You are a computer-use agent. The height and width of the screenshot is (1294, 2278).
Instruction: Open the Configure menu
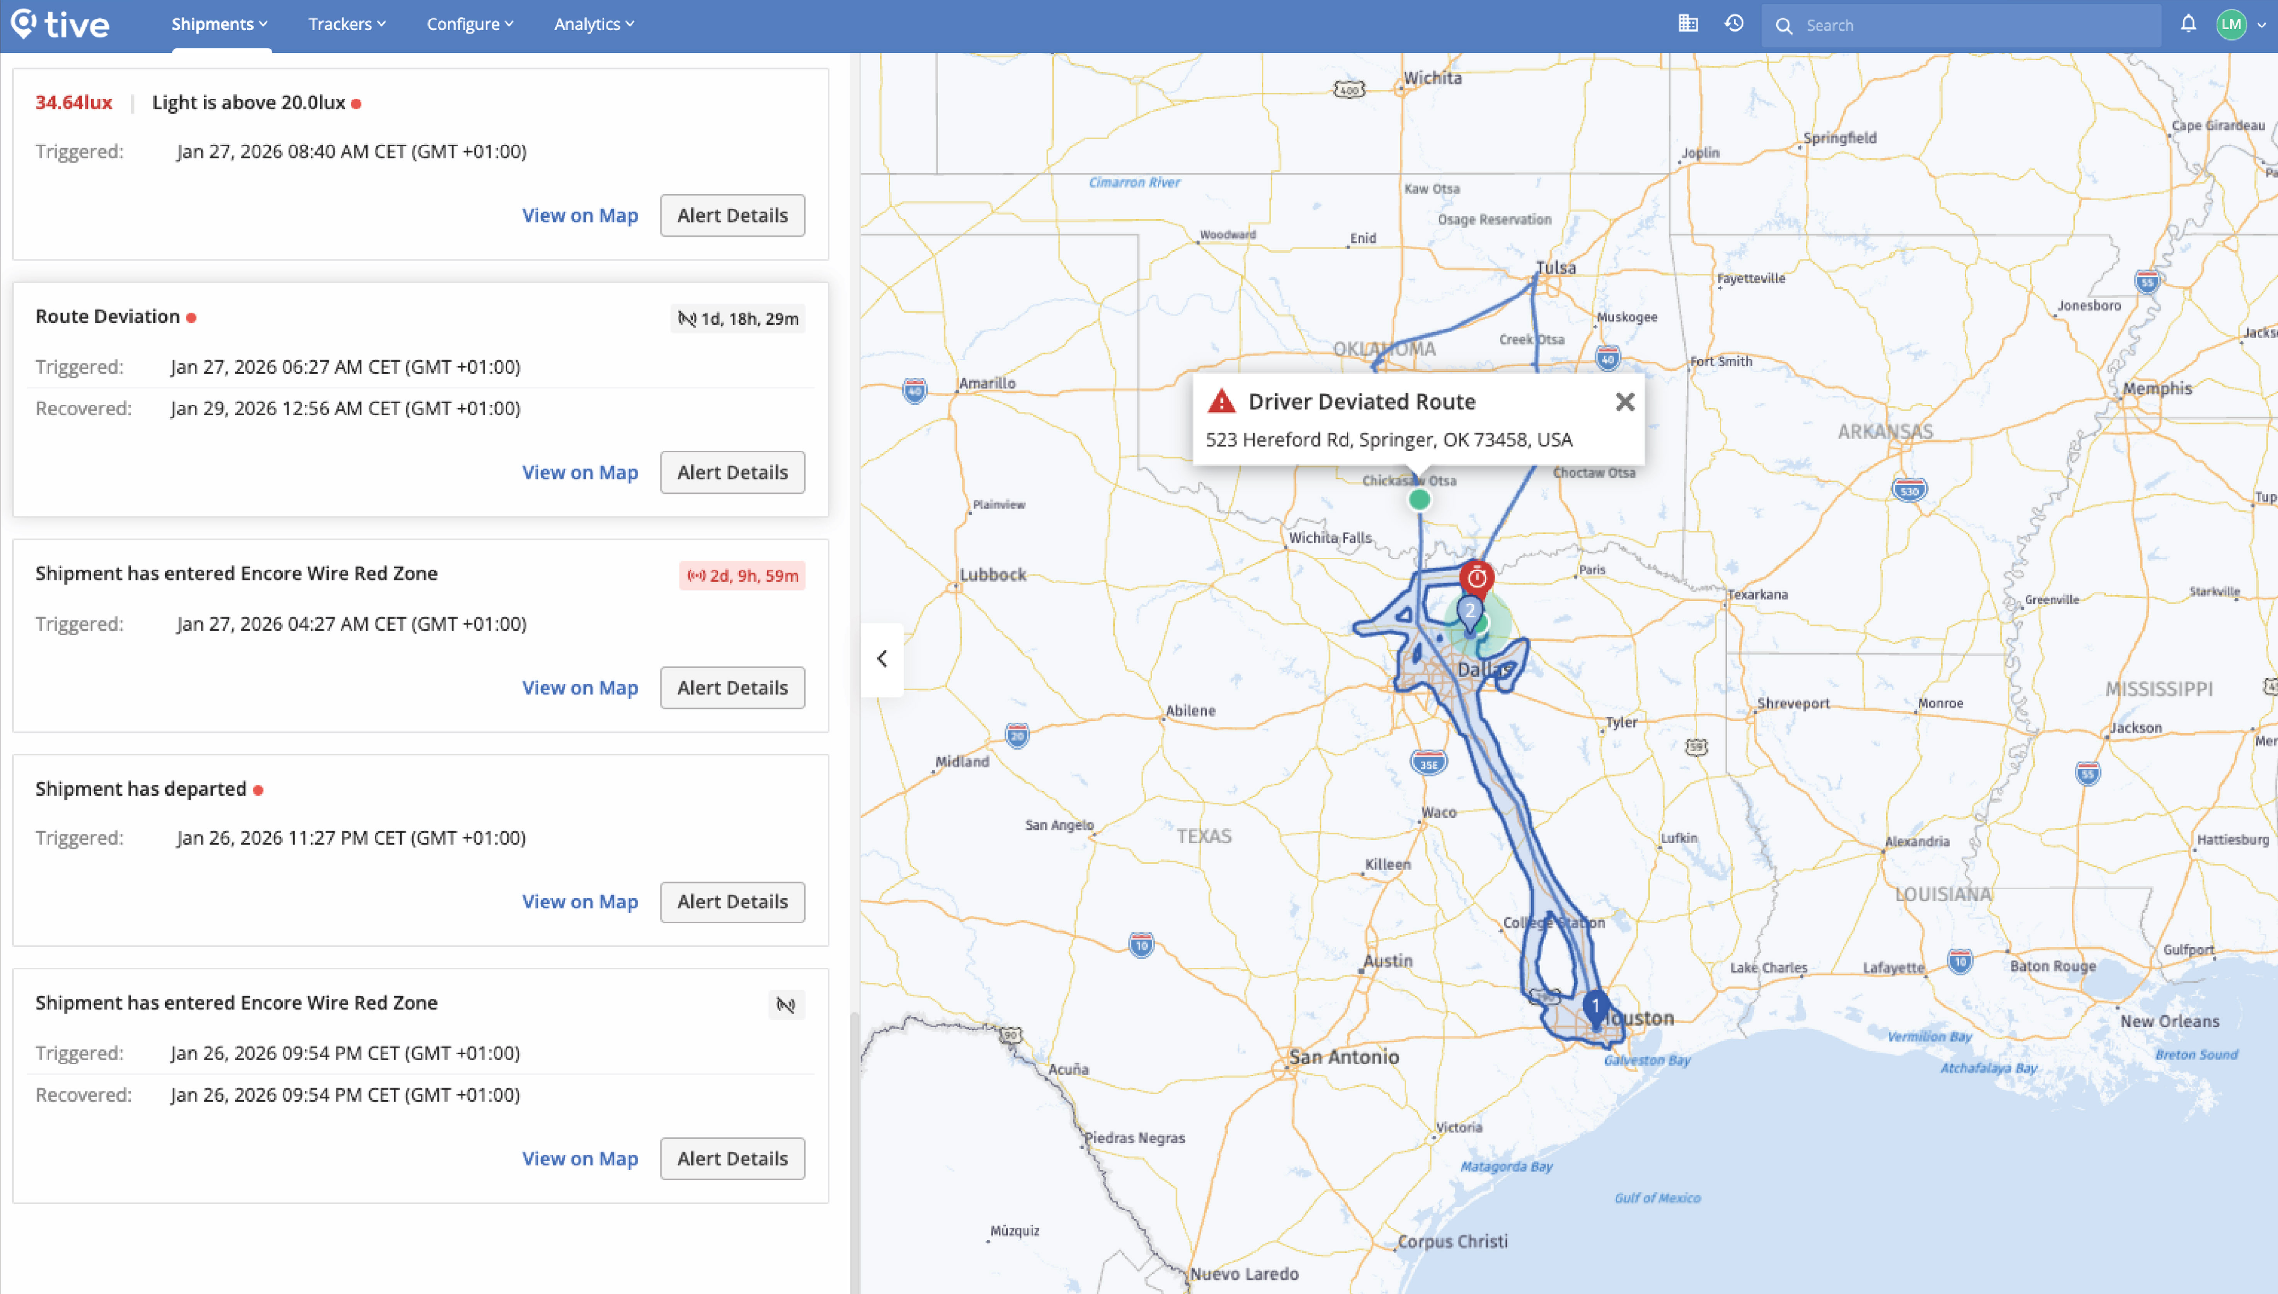tap(470, 24)
